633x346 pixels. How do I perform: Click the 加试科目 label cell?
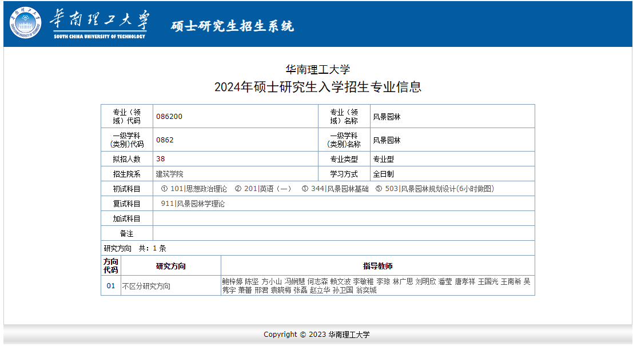pos(127,218)
